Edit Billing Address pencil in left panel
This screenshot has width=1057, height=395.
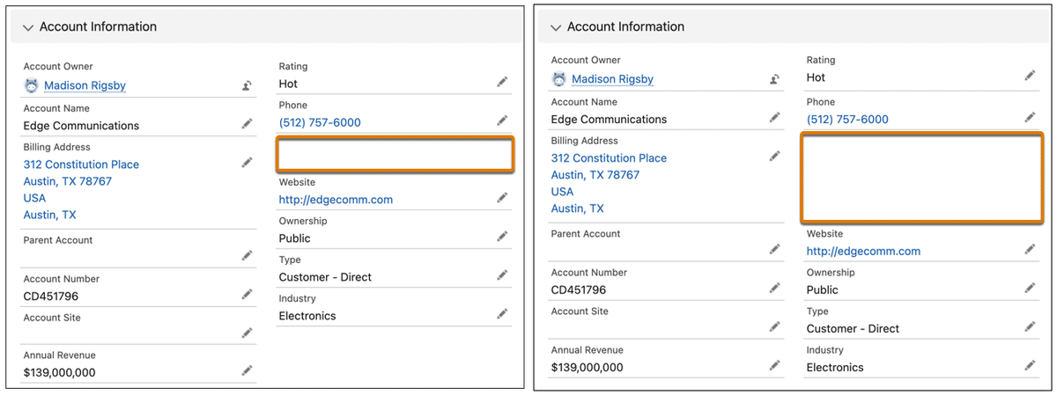(248, 163)
